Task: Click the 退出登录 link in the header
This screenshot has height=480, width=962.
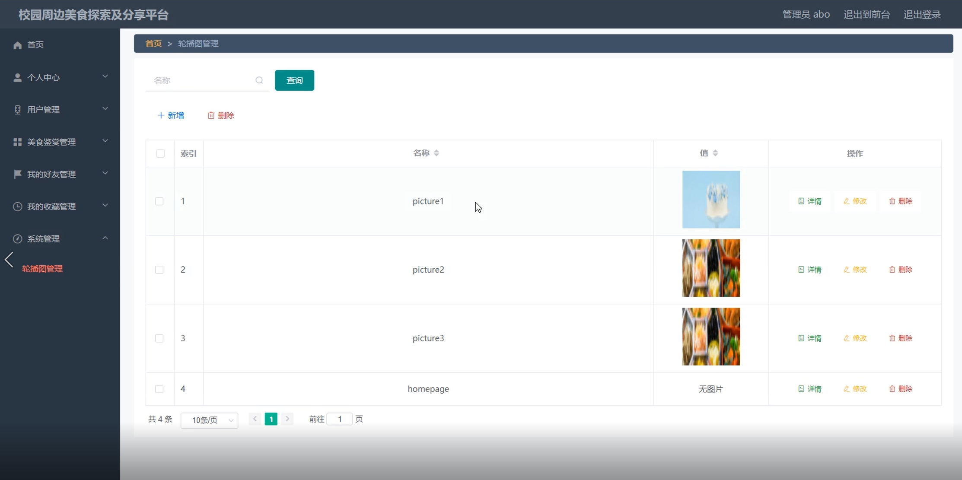Action: pos(921,15)
